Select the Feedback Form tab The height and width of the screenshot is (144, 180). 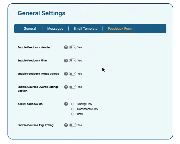120,29
